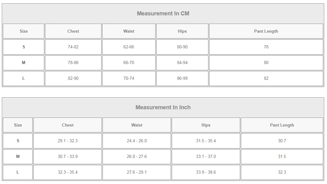Screen dimensions: 327x184
Task: Click the Measurement In Inch title
Action: point(163,107)
